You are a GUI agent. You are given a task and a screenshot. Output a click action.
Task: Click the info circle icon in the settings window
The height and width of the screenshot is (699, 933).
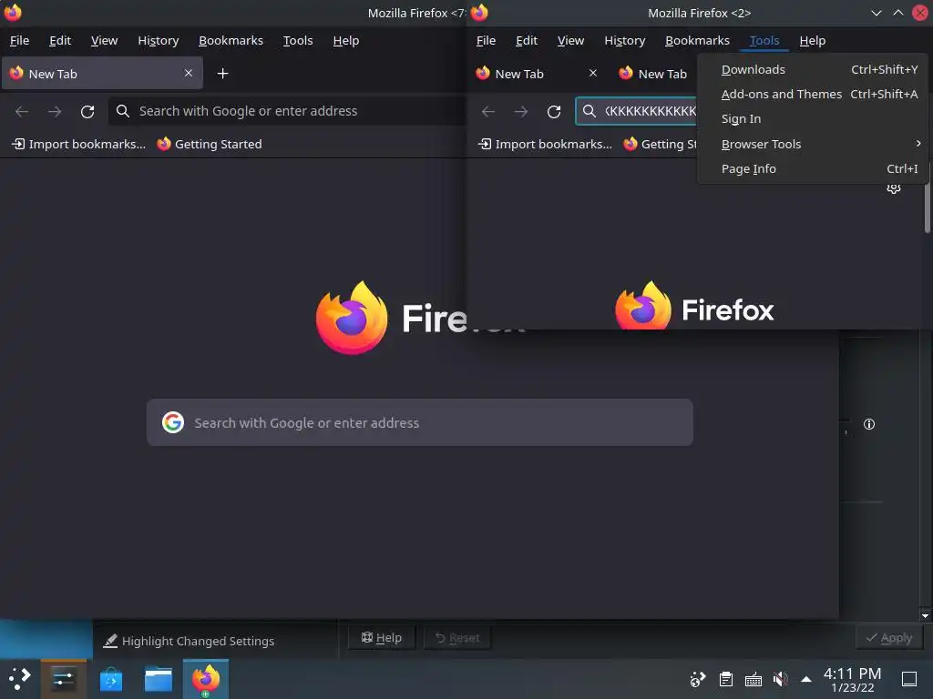coord(869,424)
